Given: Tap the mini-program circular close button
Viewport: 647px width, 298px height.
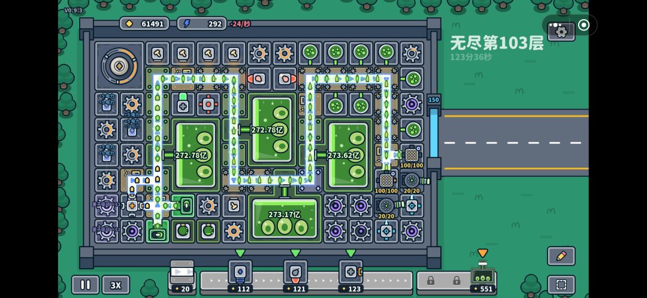Looking at the screenshot, I should click(x=583, y=25).
